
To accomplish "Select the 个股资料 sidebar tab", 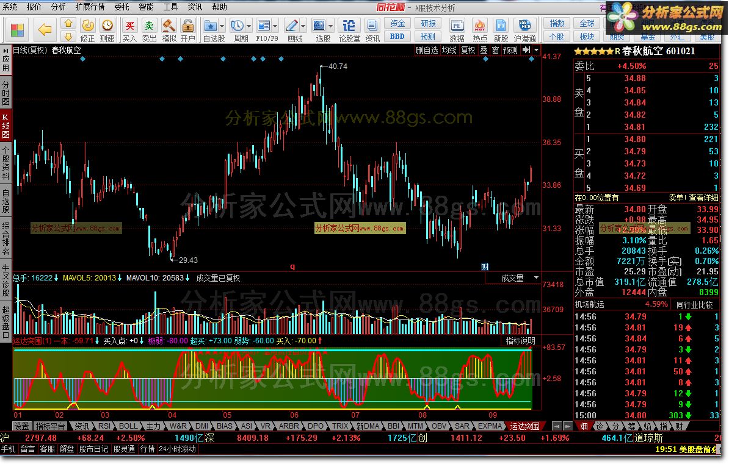I will click(5, 163).
